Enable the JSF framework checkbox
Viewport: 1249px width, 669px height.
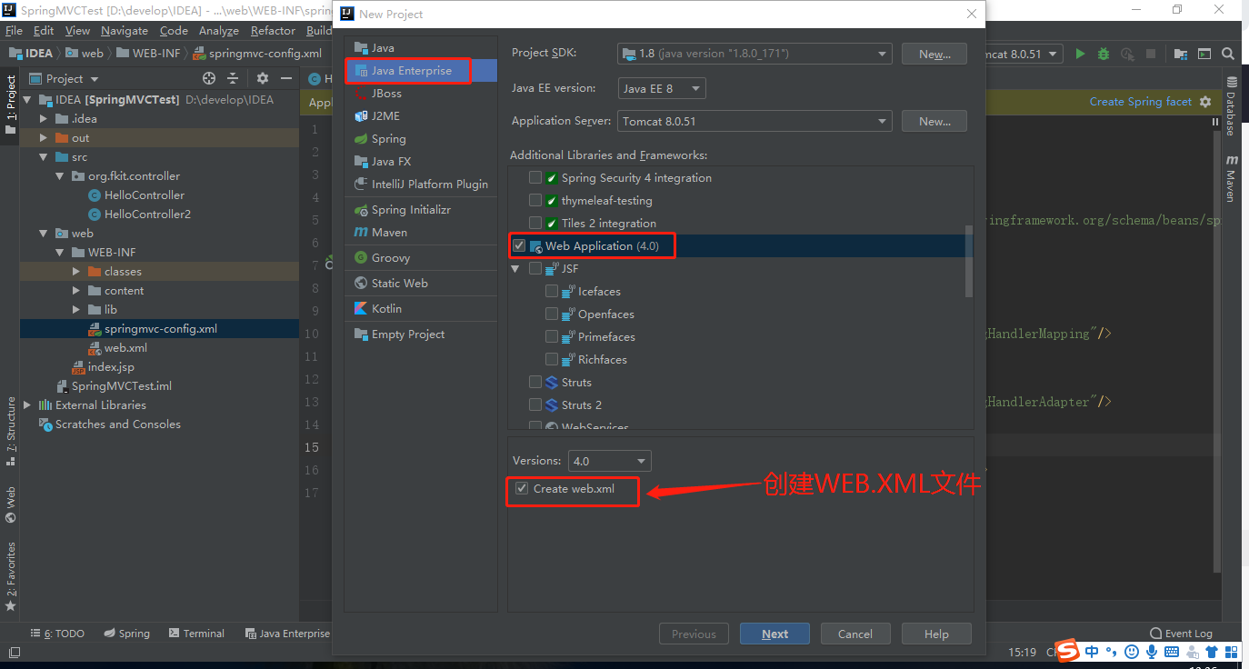(x=535, y=269)
